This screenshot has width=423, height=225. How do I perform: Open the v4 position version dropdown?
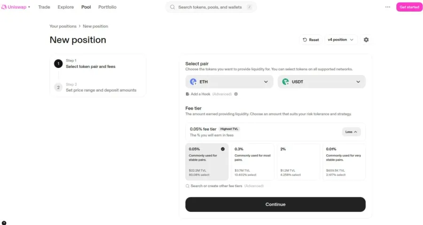[x=341, y=39]
